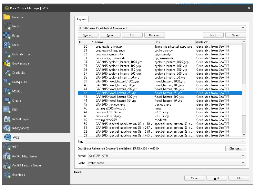
Task: Sort layers by the Name column header
Action: click(124, 42)
